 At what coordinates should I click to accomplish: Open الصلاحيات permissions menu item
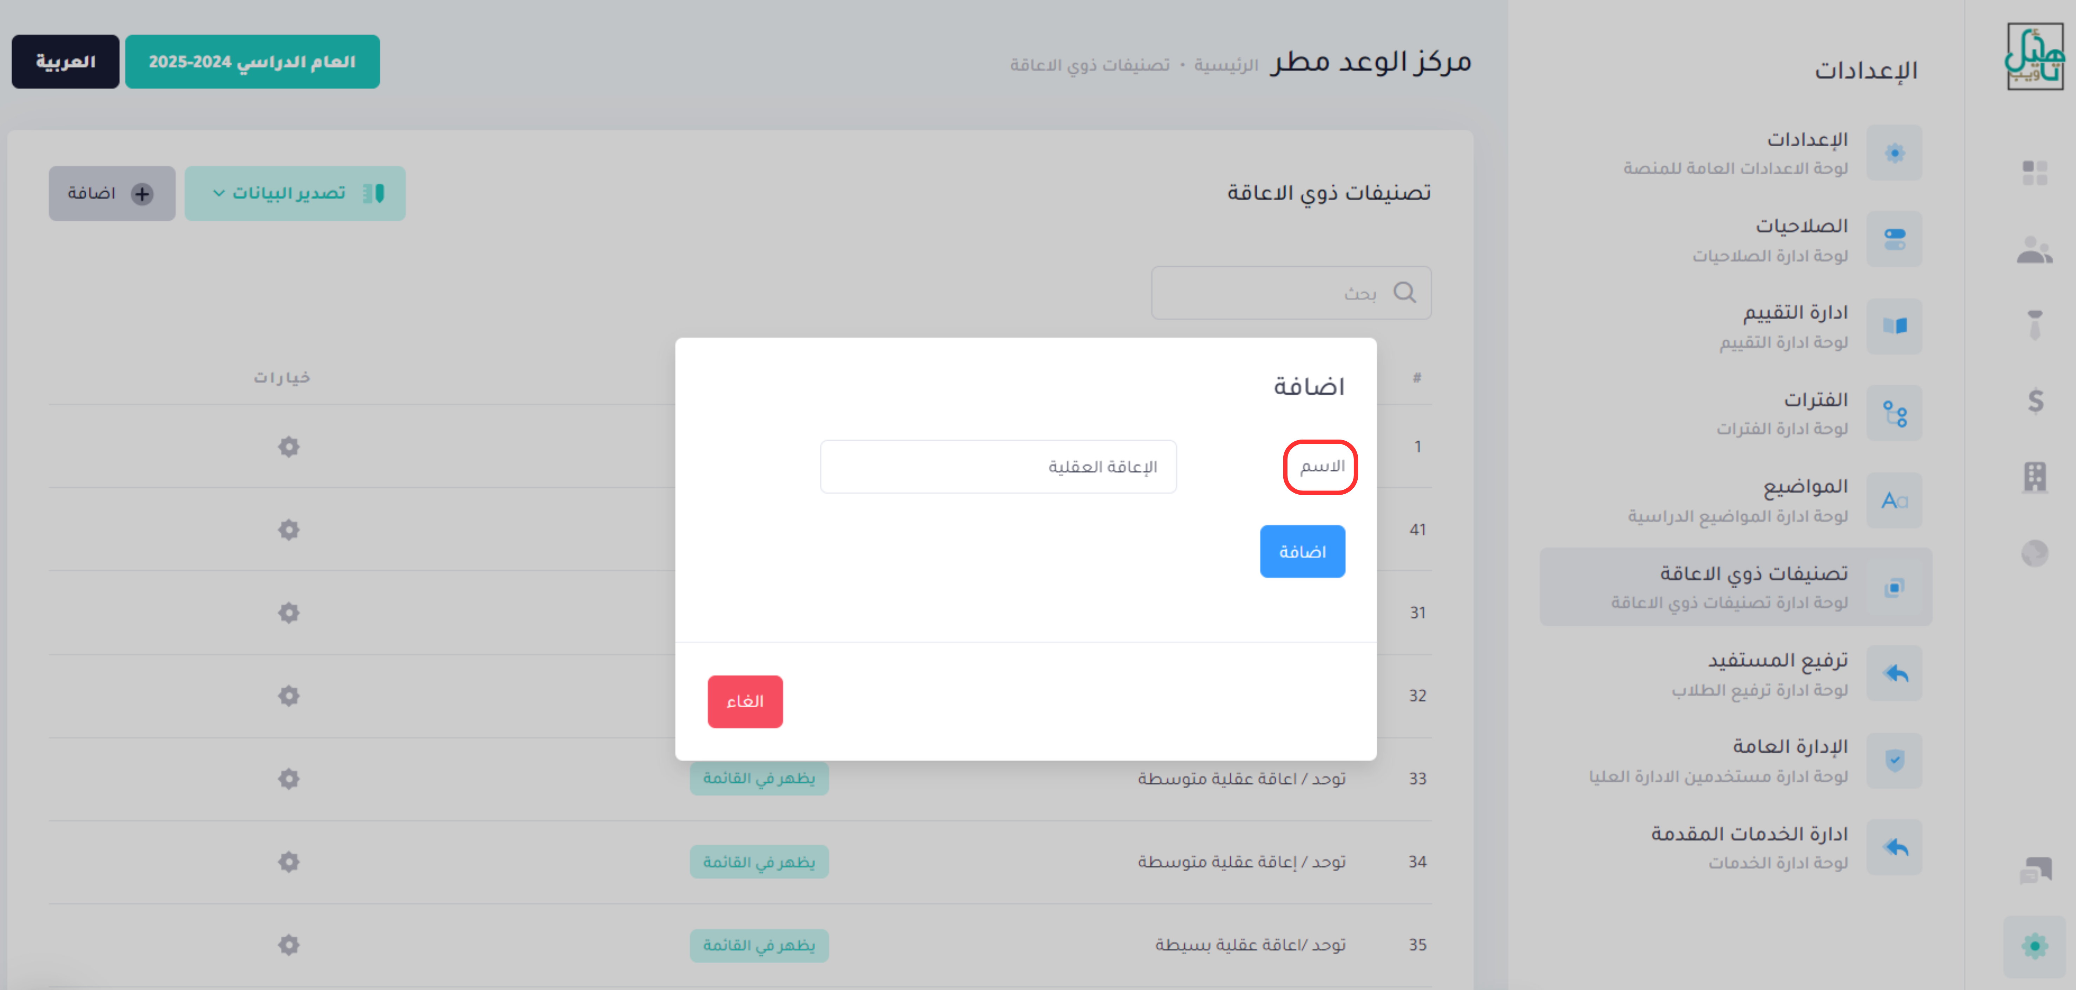click(1736, 240)
